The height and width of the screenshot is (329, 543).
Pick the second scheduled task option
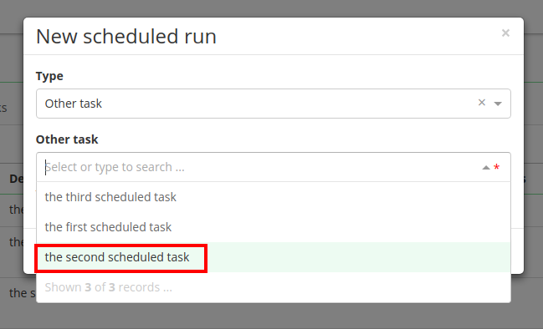[274, 257]
